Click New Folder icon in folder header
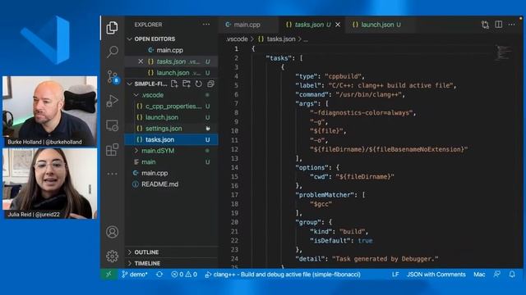 pos(187,84)
